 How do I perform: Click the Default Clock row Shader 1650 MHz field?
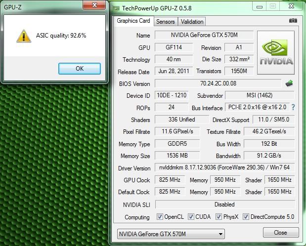[x=279, y=192]
